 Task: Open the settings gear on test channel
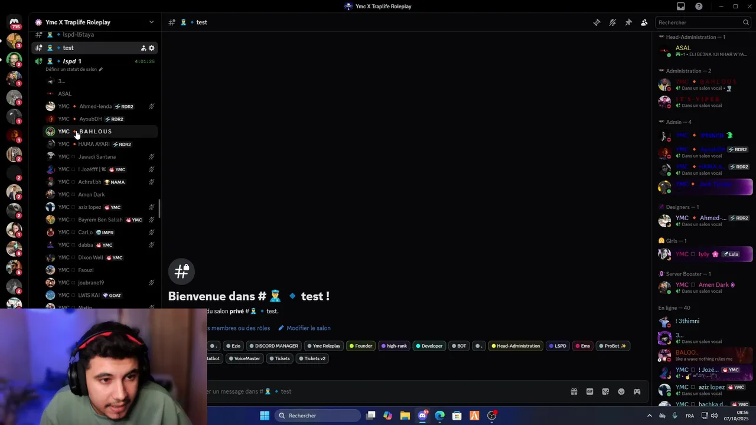pyautogui.click(x=151, y=48)
